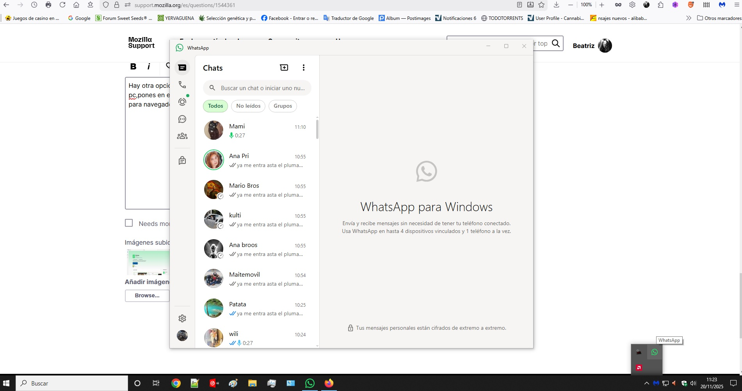Open the Firefox hamburger application menu
The height and width of the screenshot is (391, 742).
point(737,5)
